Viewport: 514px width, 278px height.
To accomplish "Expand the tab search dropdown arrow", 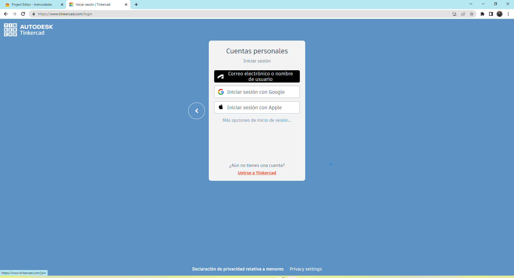I will (471, 4).
